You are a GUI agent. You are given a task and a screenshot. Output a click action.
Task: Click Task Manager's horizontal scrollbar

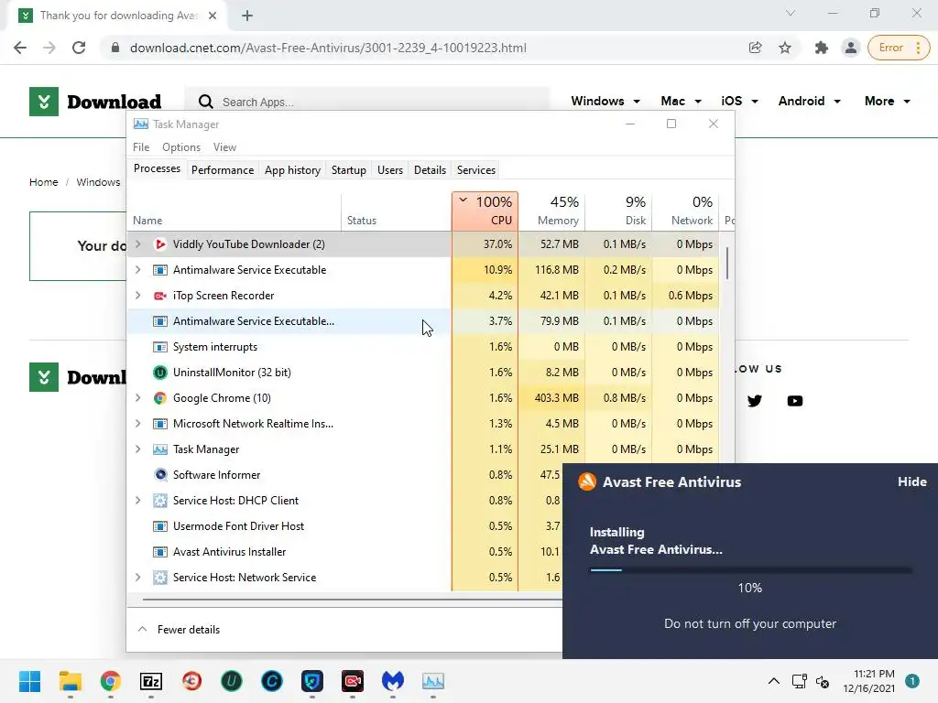click(x=353, y=599)
